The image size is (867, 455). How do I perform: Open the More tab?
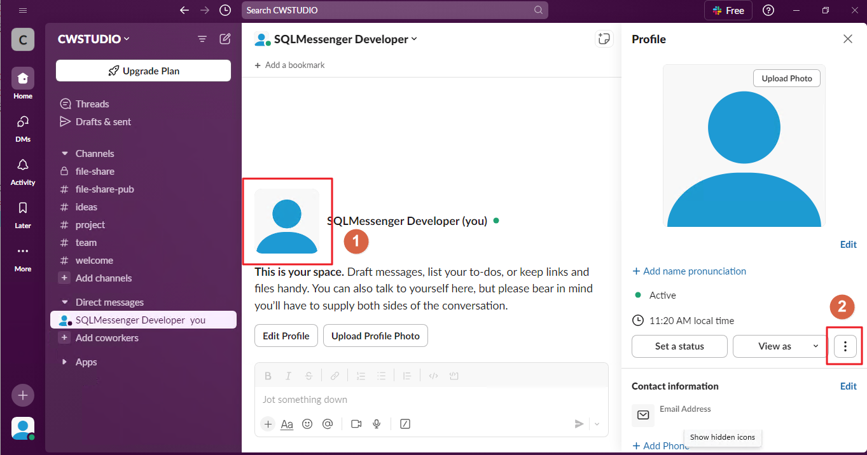coord(23,257)
